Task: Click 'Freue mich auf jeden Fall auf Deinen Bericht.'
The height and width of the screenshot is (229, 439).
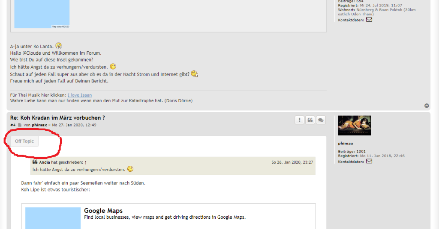Action: (59, 81)
